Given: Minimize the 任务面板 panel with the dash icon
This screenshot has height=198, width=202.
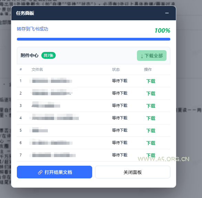Looking at the screenshot, I should tap(167, 13).
